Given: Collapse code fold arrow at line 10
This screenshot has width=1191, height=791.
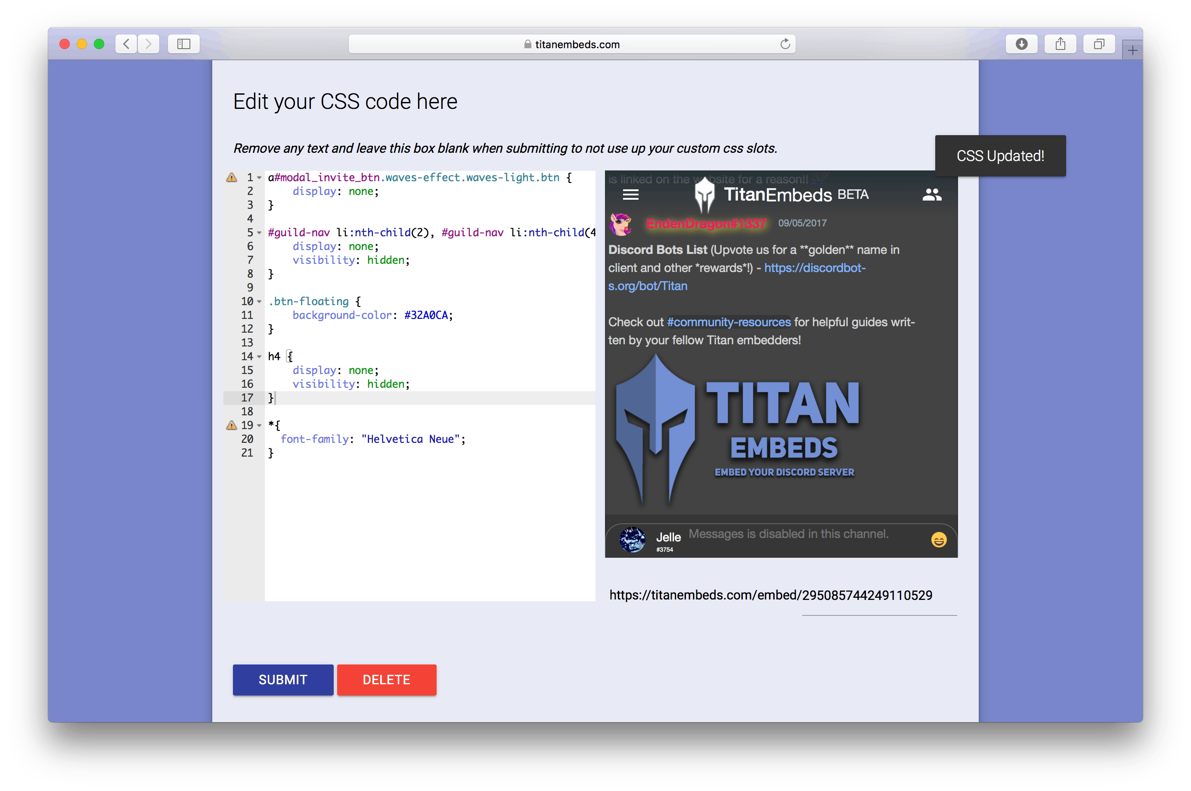Looking at the screenshot, I should 259,302.
